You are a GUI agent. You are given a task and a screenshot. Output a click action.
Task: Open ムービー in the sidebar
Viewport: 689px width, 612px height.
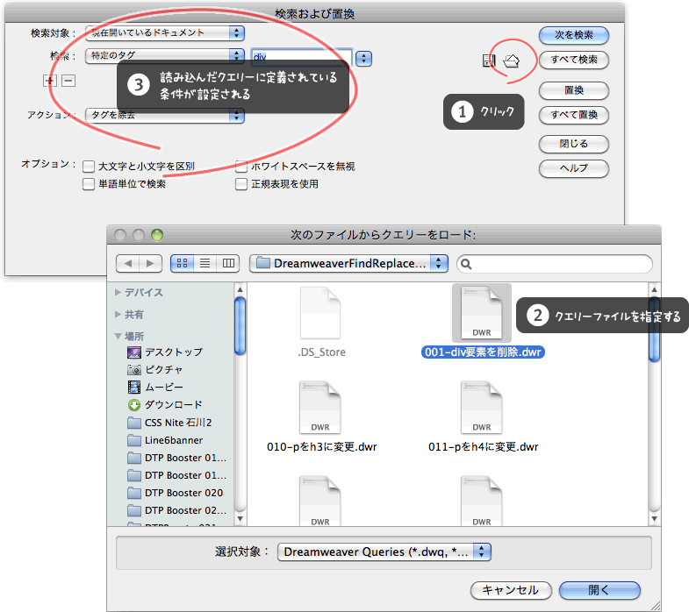(x=155, y=388)
